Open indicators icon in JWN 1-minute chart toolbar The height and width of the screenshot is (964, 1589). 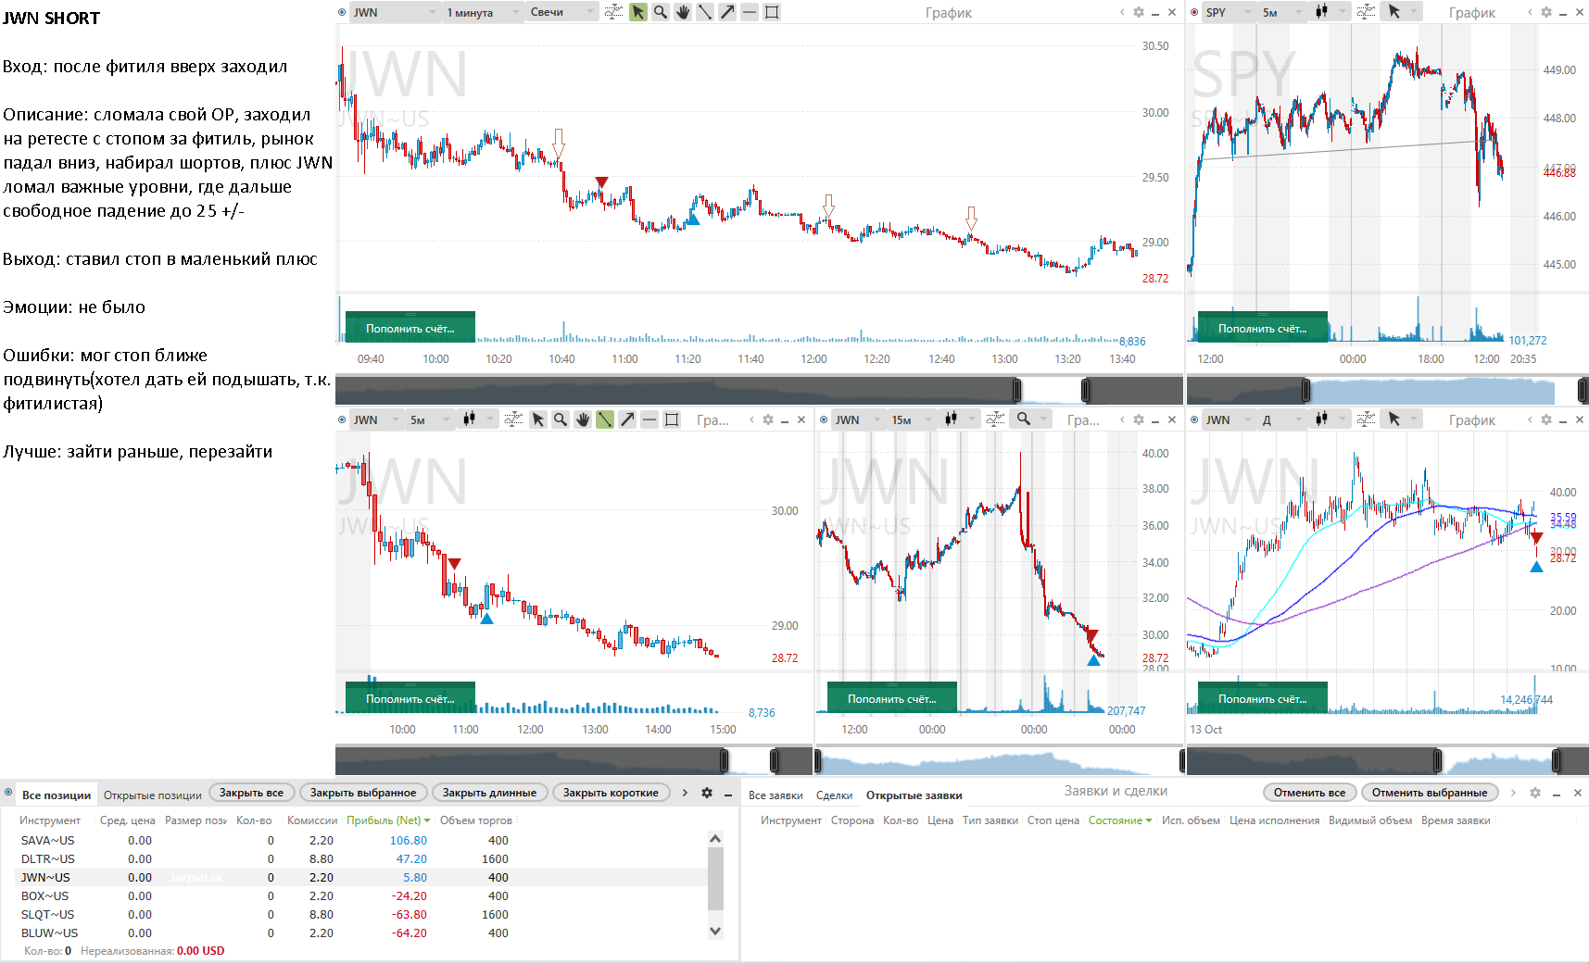613,12
